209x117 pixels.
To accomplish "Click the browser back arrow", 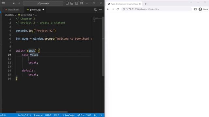I will 108,9.
